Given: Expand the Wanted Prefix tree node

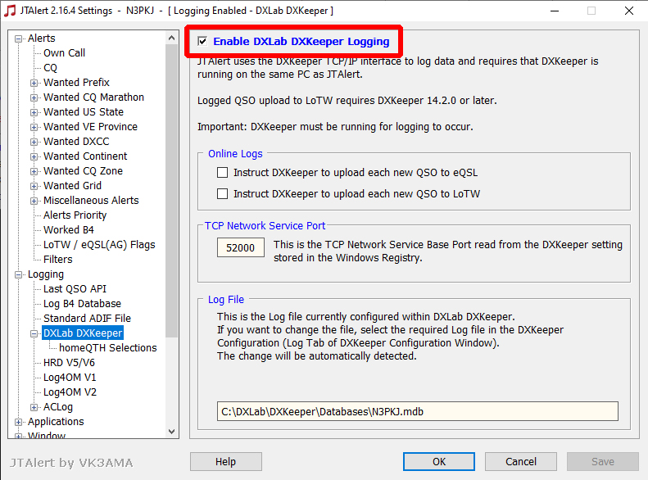Looking at the screenshot, I should click(x=34, y=83).
